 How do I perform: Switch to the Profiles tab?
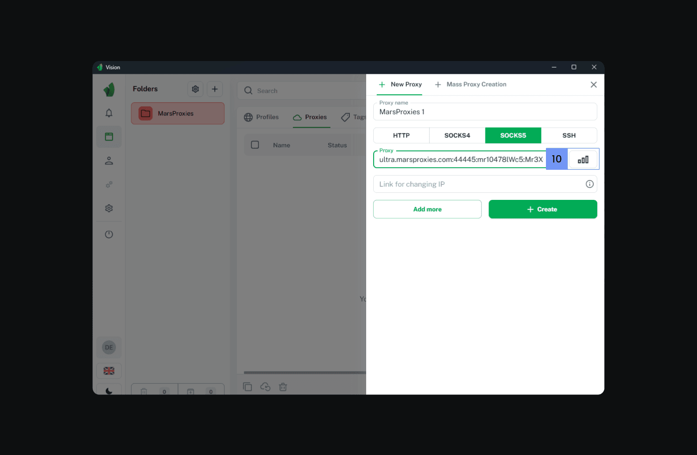(261, 117)
